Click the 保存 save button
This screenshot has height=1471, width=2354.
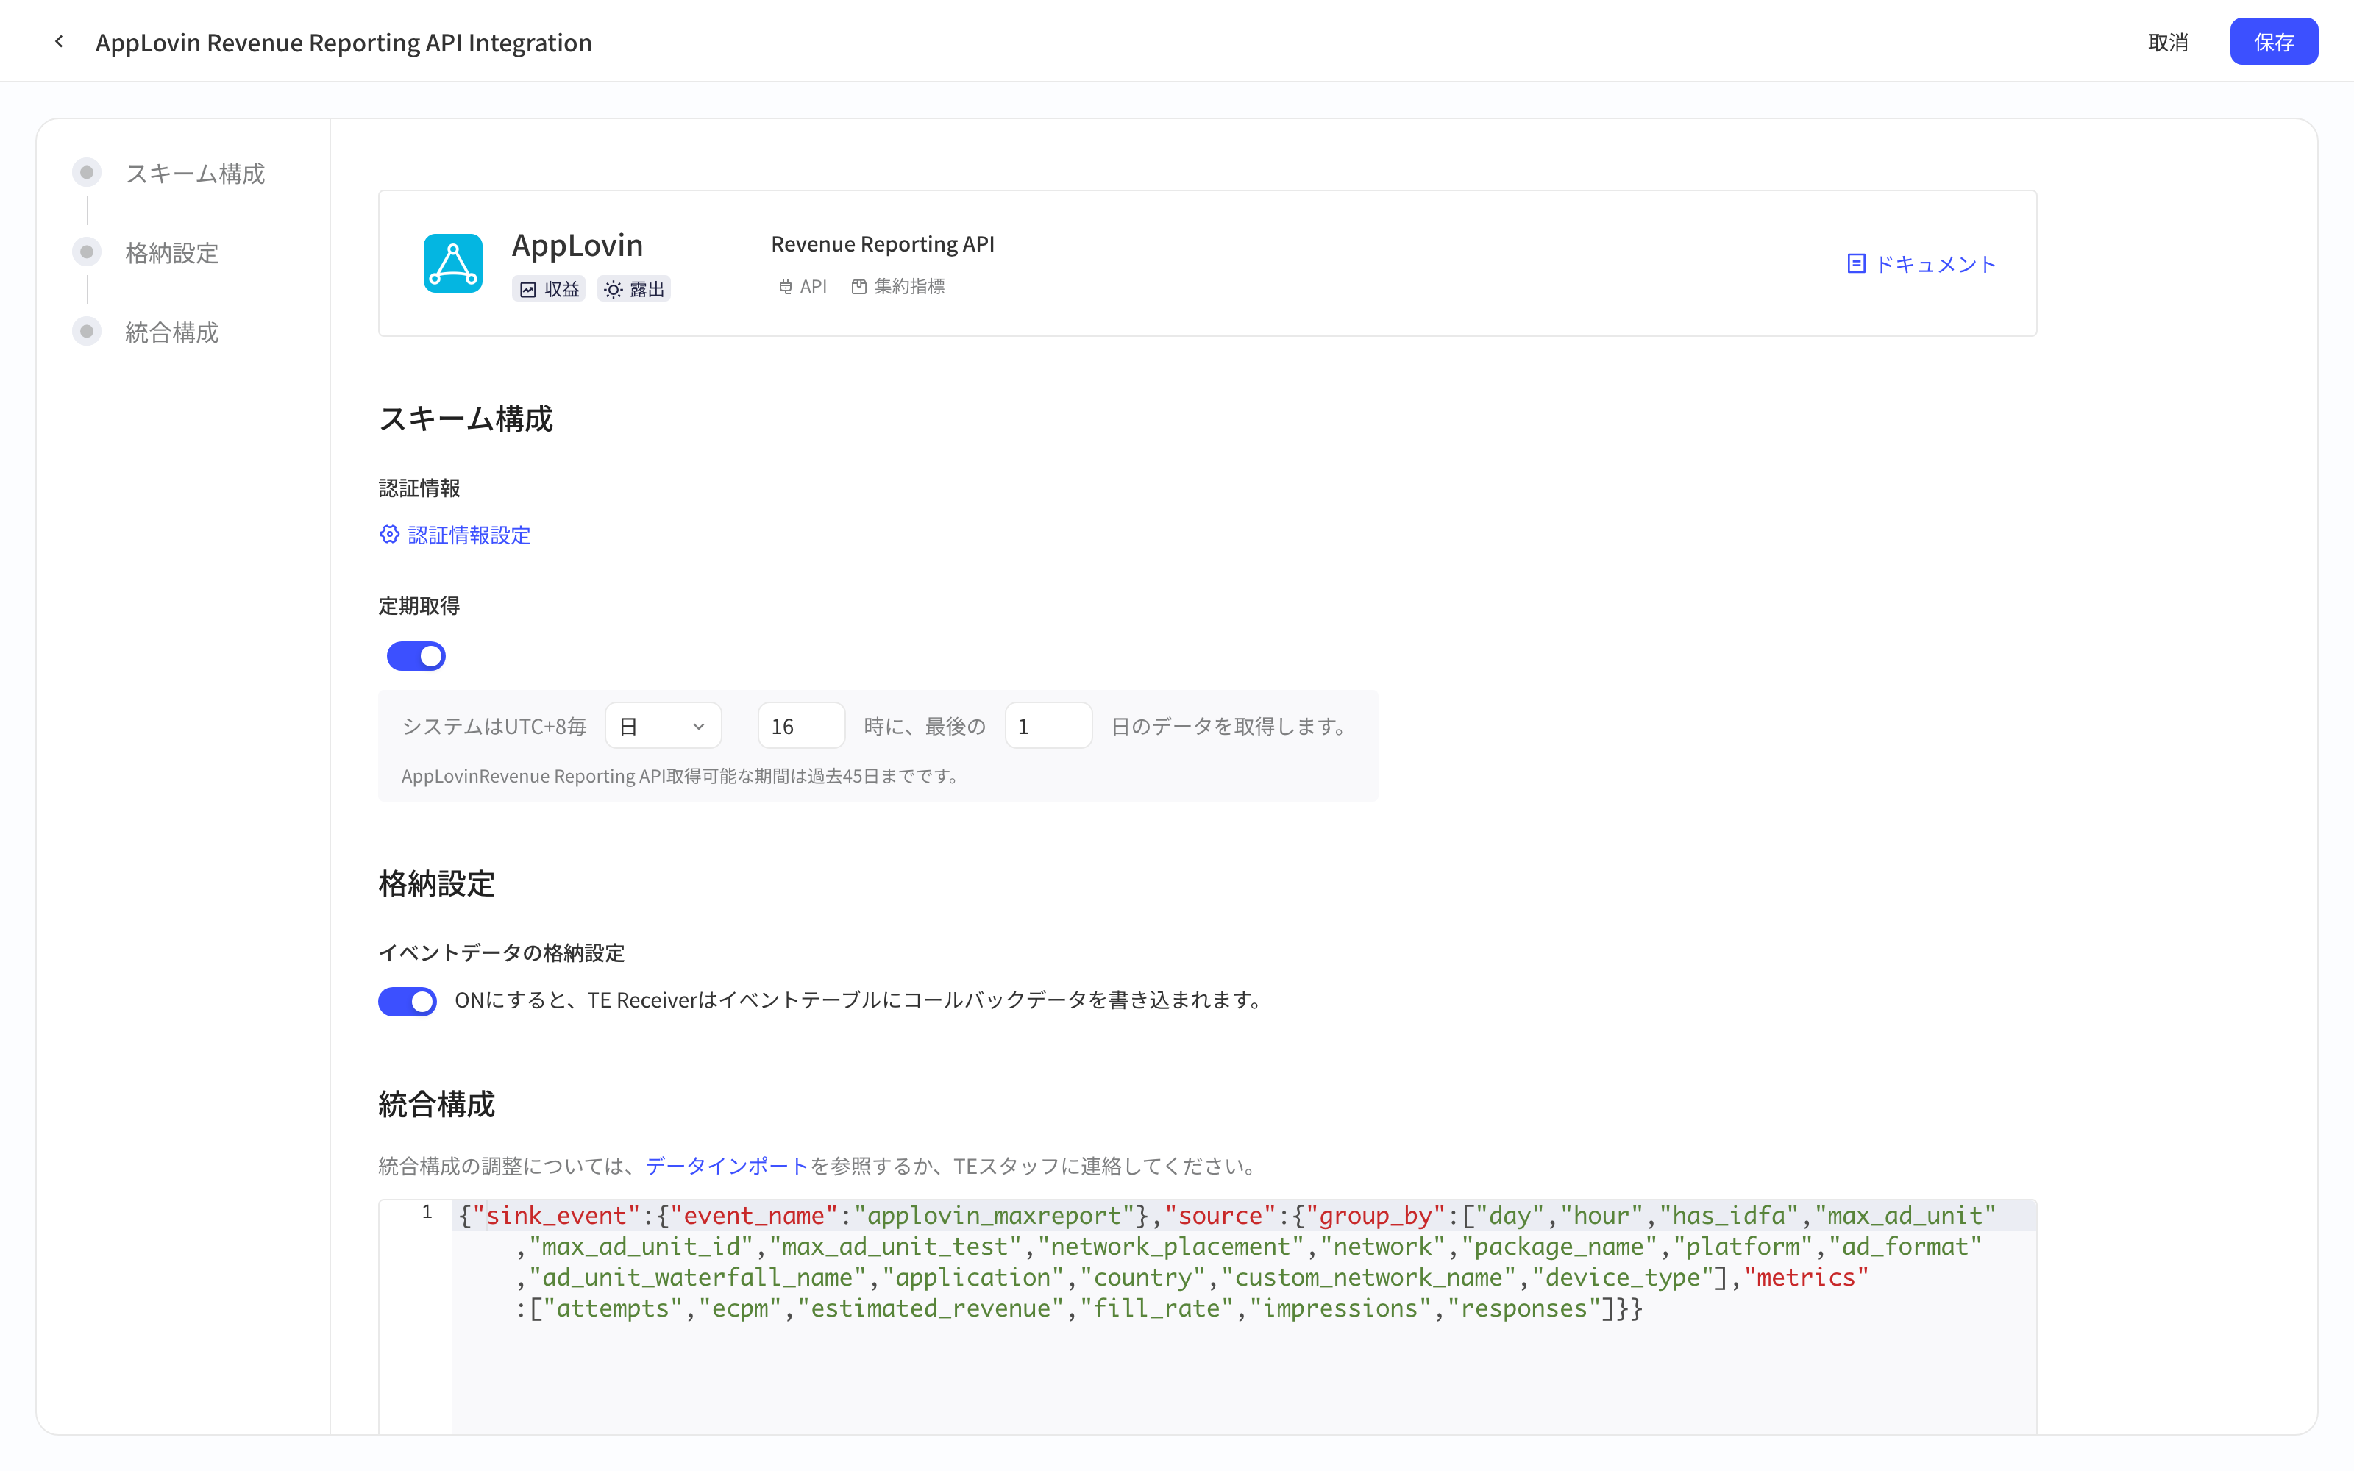(2273, 42)
